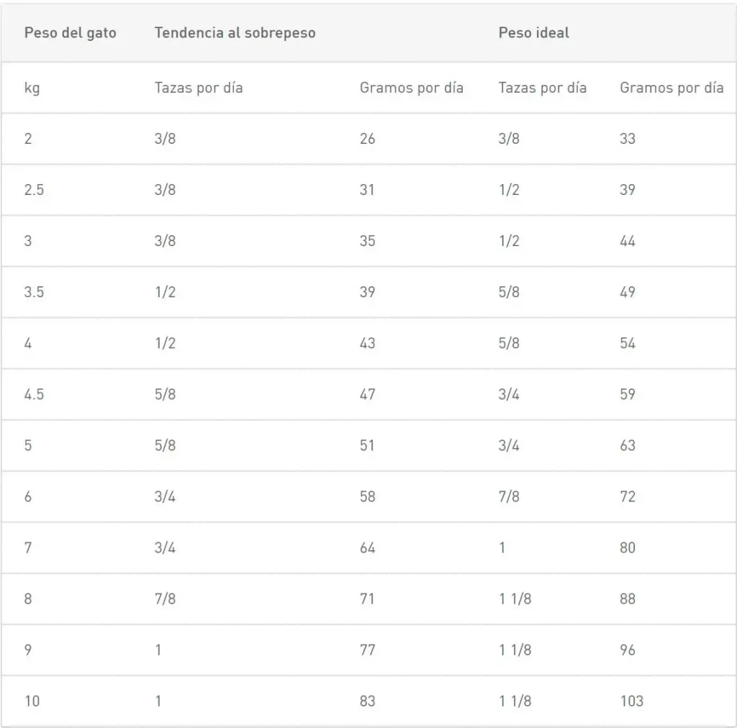The width and height of the screenshot is (737, 728).
Task: Click first 'Tazas por día' subheader
Action: point(199,88)
